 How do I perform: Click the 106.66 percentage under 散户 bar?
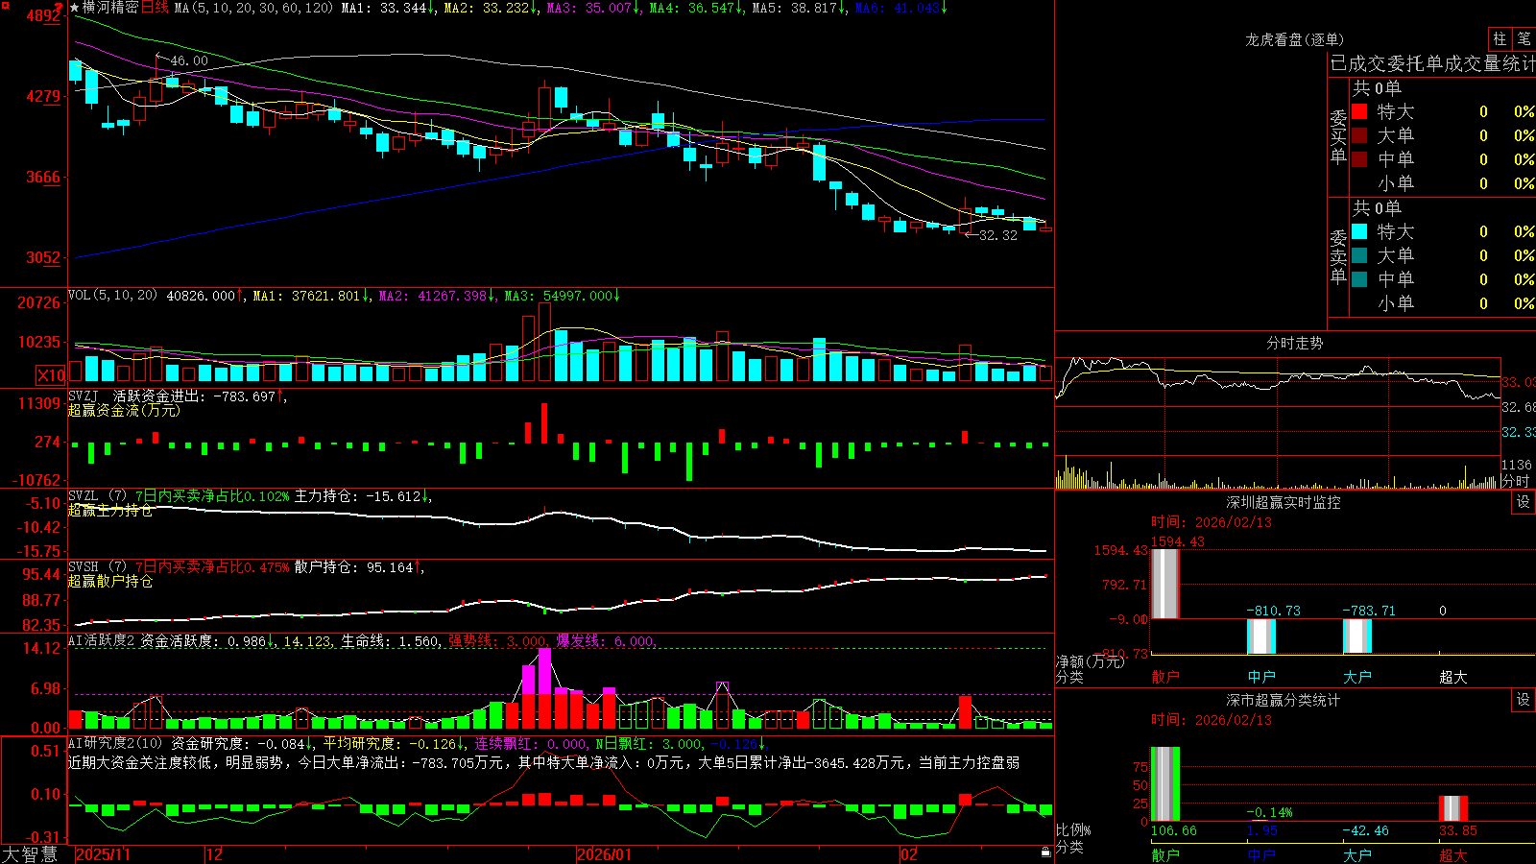click(1174, 830)
